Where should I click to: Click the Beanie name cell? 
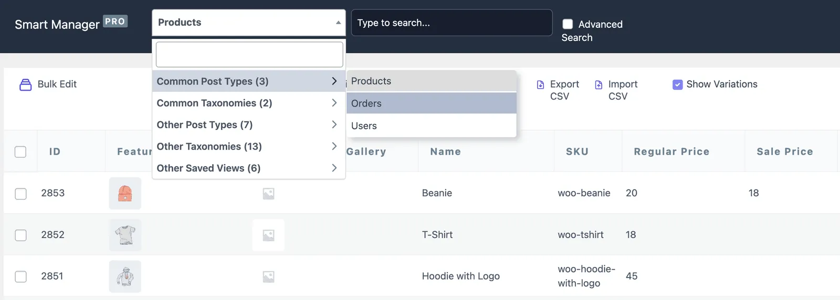(437, 193)
